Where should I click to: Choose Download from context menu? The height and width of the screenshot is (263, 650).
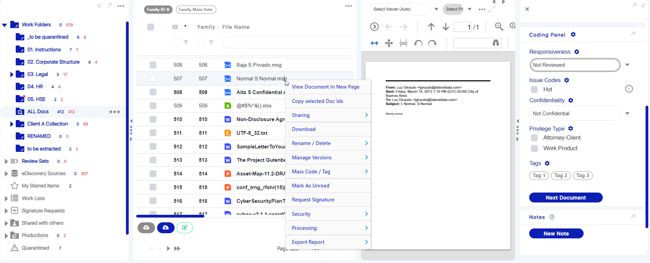(x=328, y=129)
